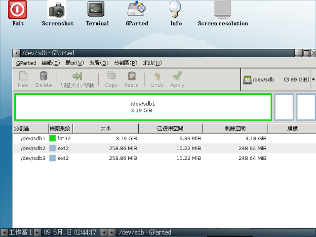
Task: Click the ext2 color swatch in /dev/sdb3 row
Action: (52, 158)
